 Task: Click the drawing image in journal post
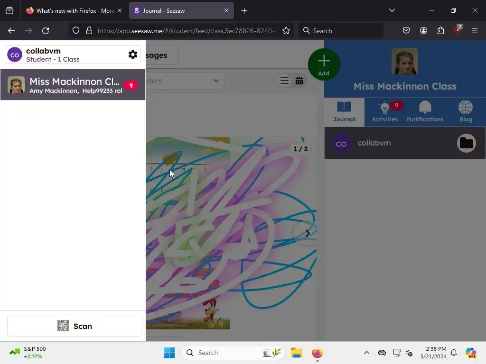(231, 233)
